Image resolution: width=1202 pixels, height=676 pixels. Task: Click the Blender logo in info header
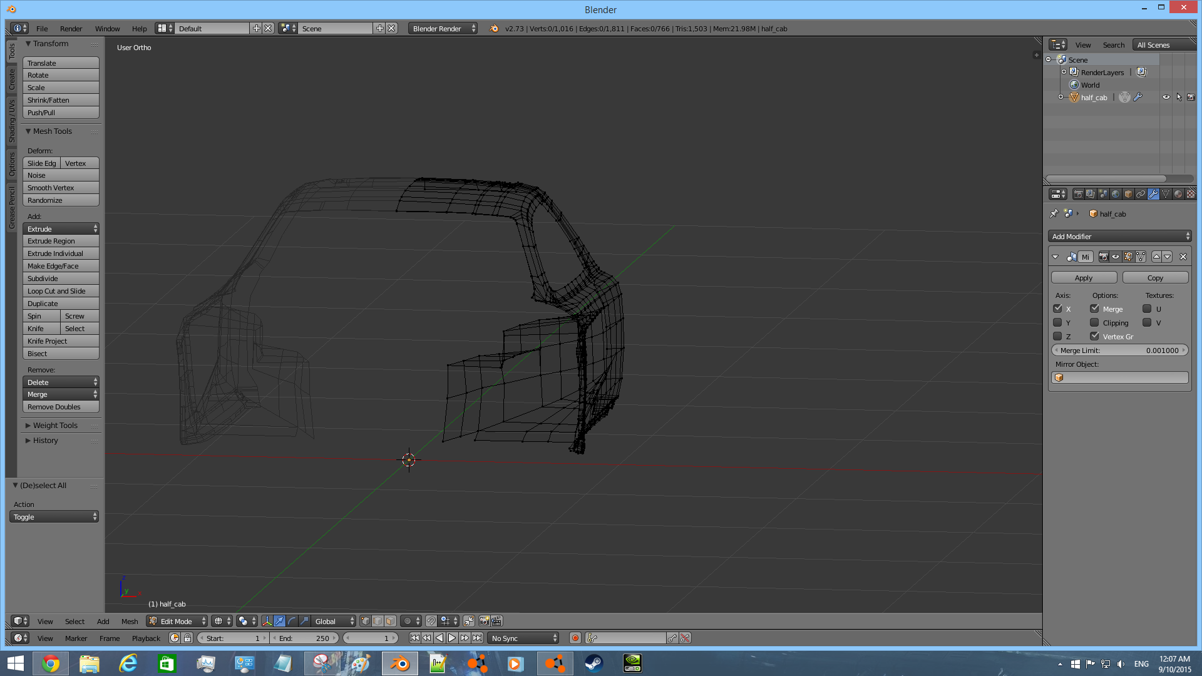pyautogui.click(x=494, y=28)
